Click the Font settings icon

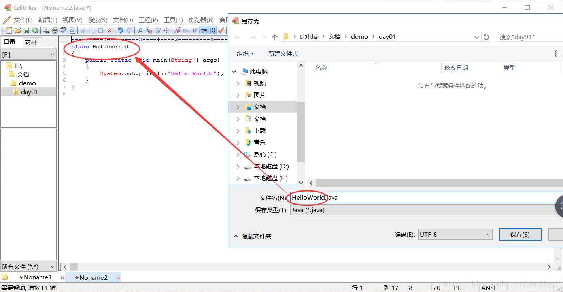click(x=178, y=30)
